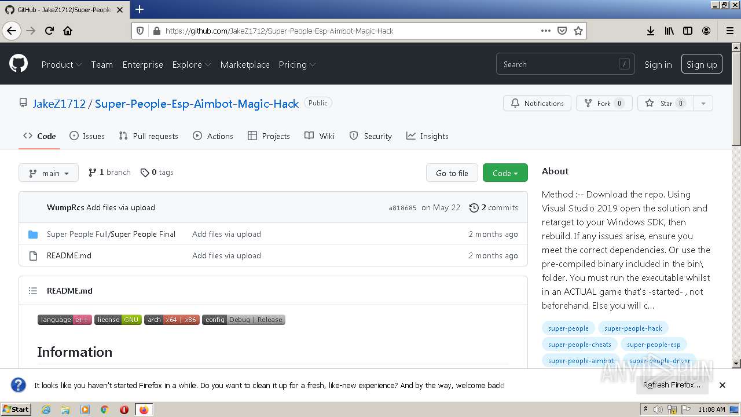The height and width of the screenshot is (417, 741).
Task: Open the Super People Full folder icon
Action: coord(33,234)
